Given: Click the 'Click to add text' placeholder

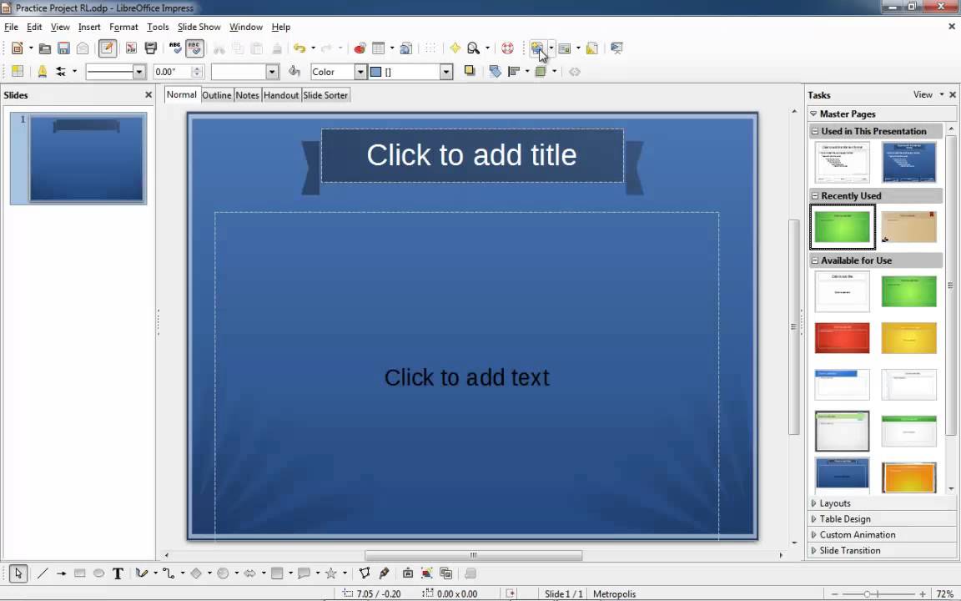Looking at the screenshot, I should [x=466, y=377].
